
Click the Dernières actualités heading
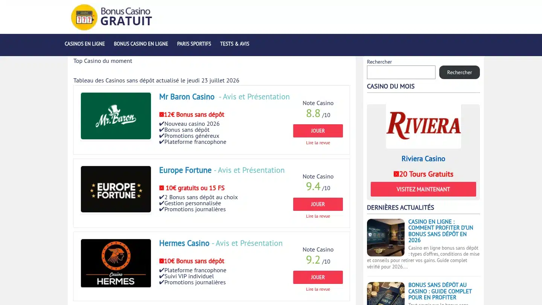tap(400, 207)
